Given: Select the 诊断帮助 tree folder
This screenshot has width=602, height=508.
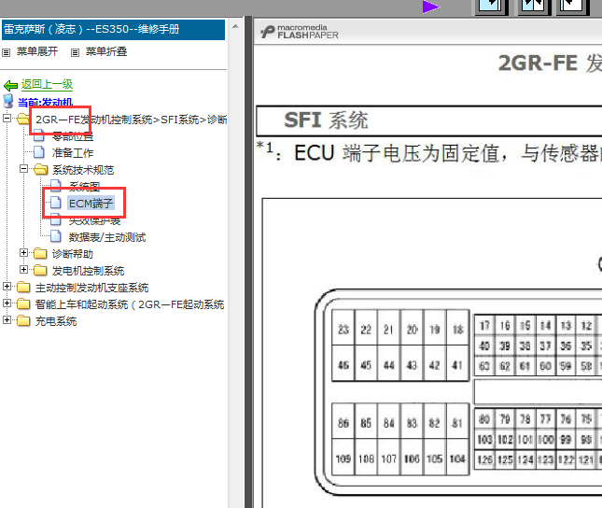Looking at the screenshot, I should (73, 254).
